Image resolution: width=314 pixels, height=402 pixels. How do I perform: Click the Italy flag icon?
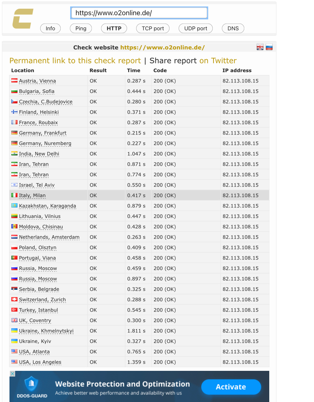coord(14,195)
